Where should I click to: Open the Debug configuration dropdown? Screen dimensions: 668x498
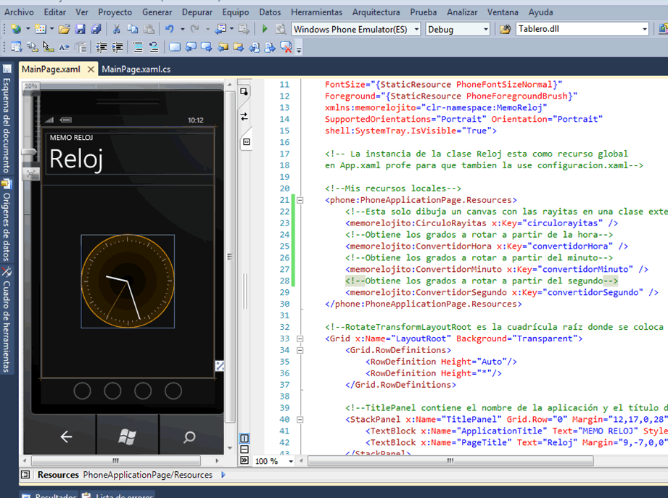[x=485, y=29]
